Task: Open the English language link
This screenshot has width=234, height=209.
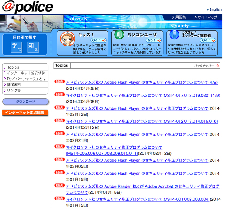Action: 215,9
